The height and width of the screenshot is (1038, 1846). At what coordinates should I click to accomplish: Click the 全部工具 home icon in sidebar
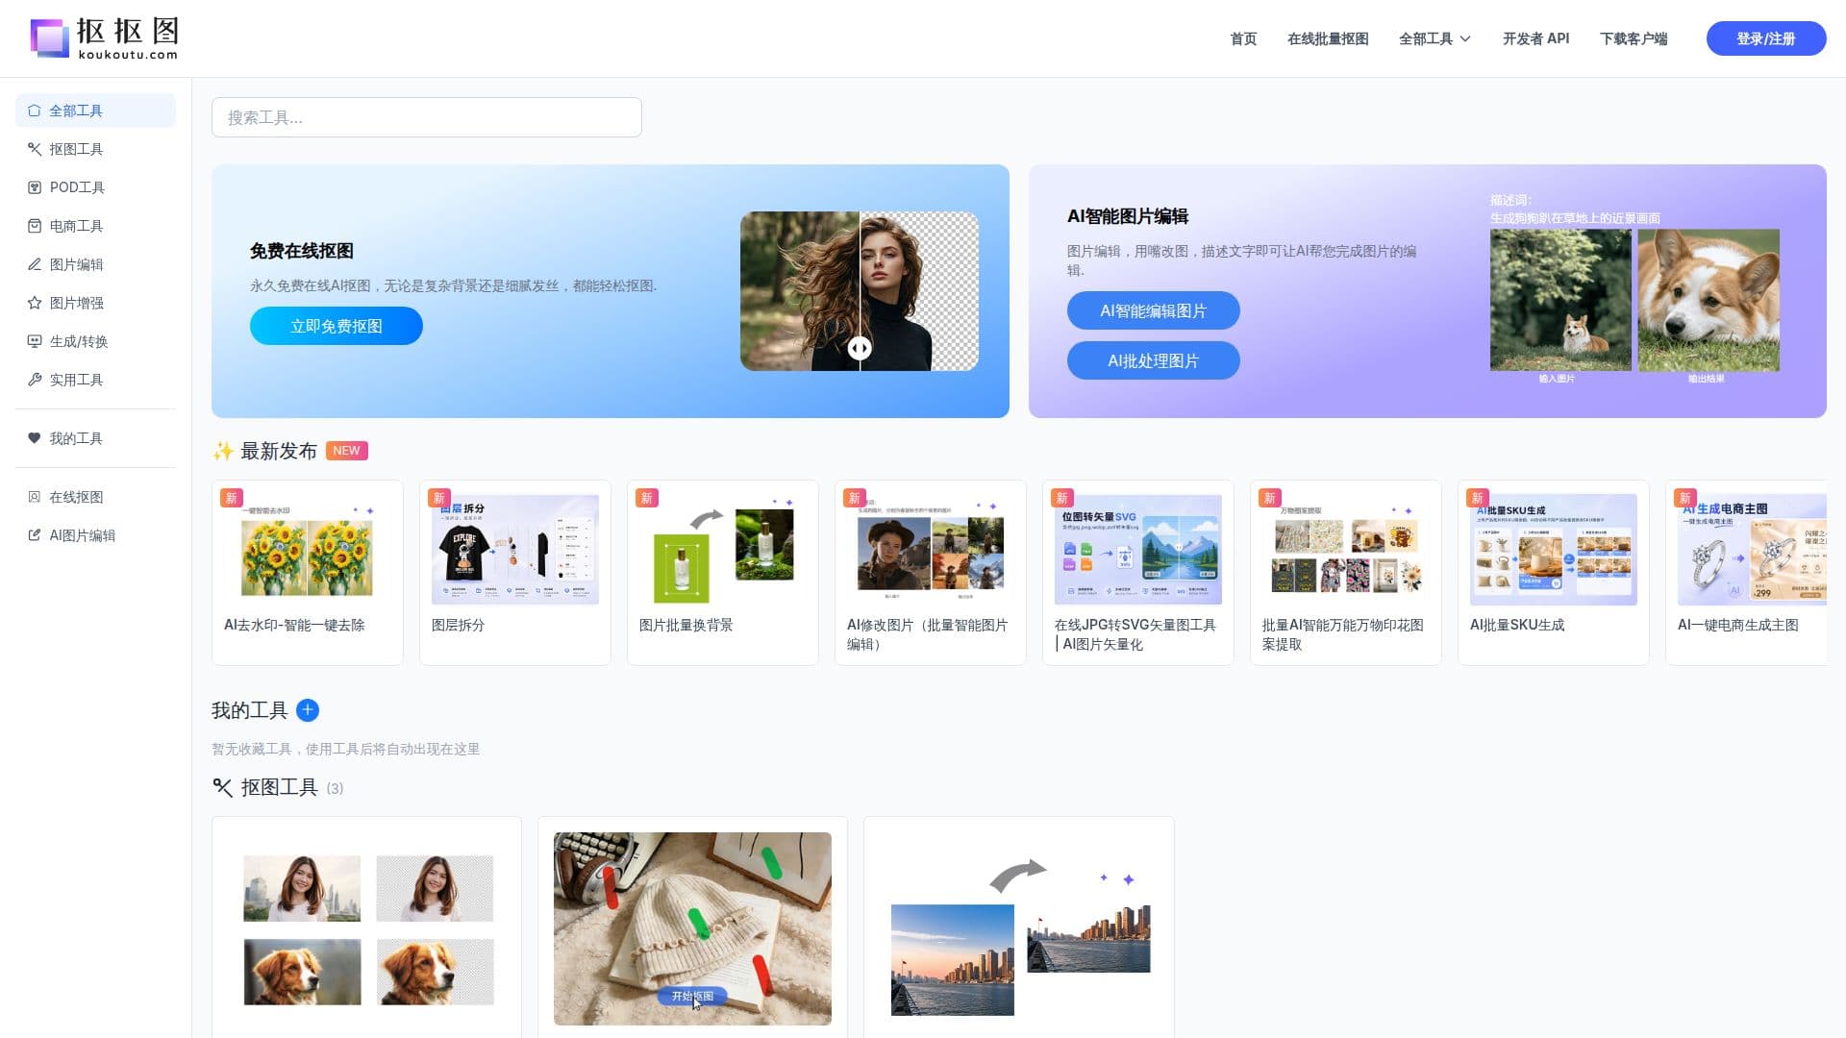pos(35,111)
